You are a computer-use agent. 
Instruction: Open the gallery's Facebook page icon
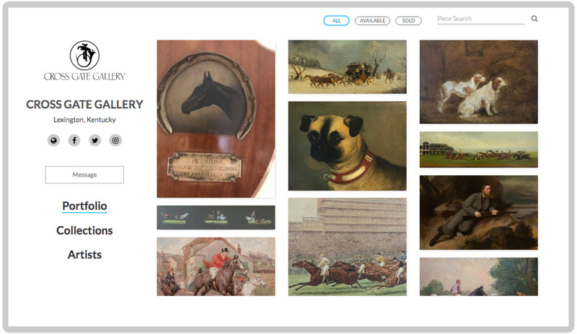click(74, 141)
